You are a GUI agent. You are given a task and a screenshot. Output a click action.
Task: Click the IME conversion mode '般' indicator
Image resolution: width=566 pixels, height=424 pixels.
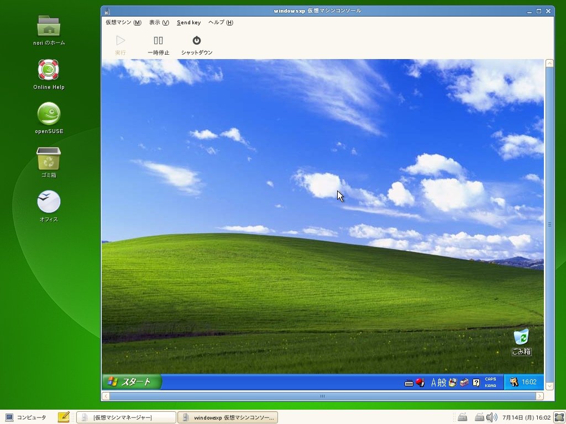coord(442,382)
